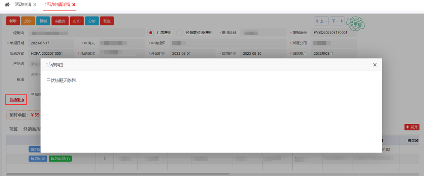Image resolution: width=424 pixels, height=176 pixels.
Task: Click the 已审核 approval stamp icon
Action: [355, 24]
